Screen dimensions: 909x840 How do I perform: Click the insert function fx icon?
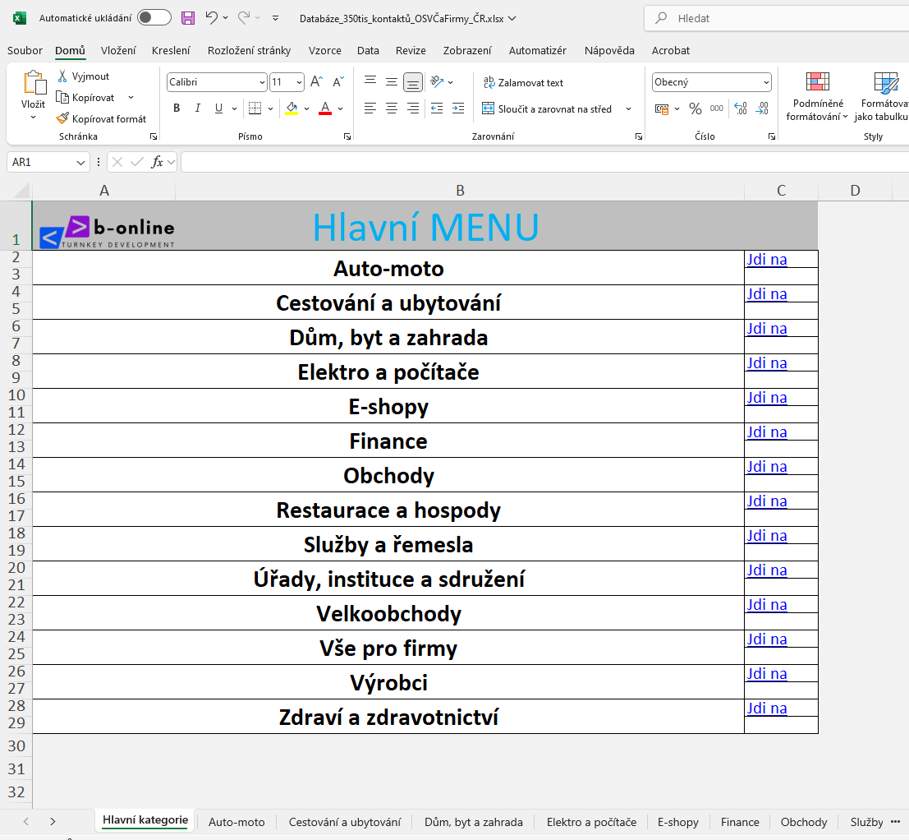tap(158, 162)
